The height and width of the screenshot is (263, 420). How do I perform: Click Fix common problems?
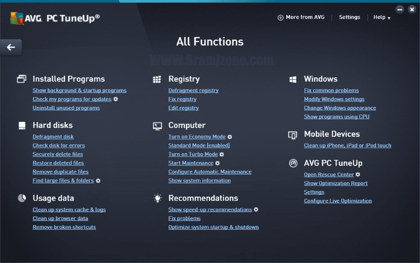tap(331, 90)
